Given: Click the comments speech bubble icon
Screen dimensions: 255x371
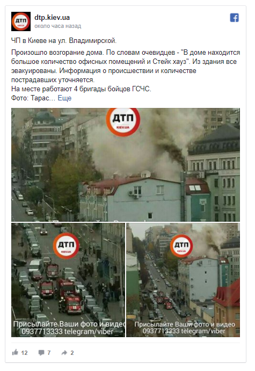Looking at the screenshot, I should [41, 353].
